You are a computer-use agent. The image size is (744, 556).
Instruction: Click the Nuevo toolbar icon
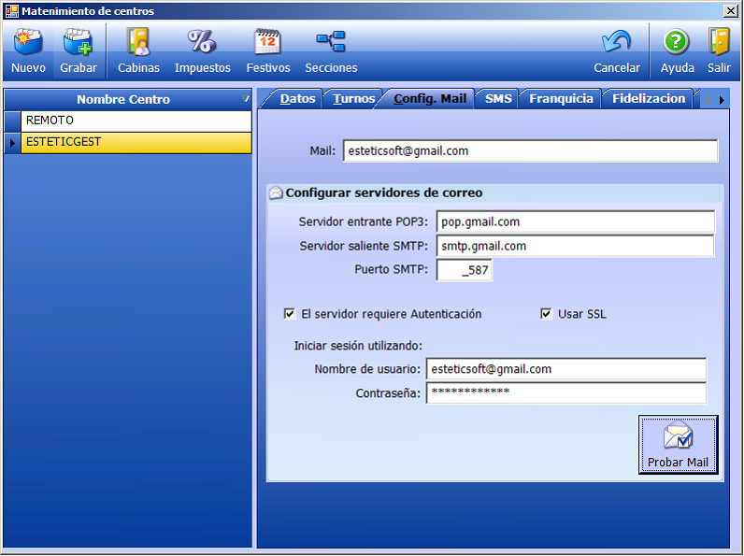tap(28, 42)
